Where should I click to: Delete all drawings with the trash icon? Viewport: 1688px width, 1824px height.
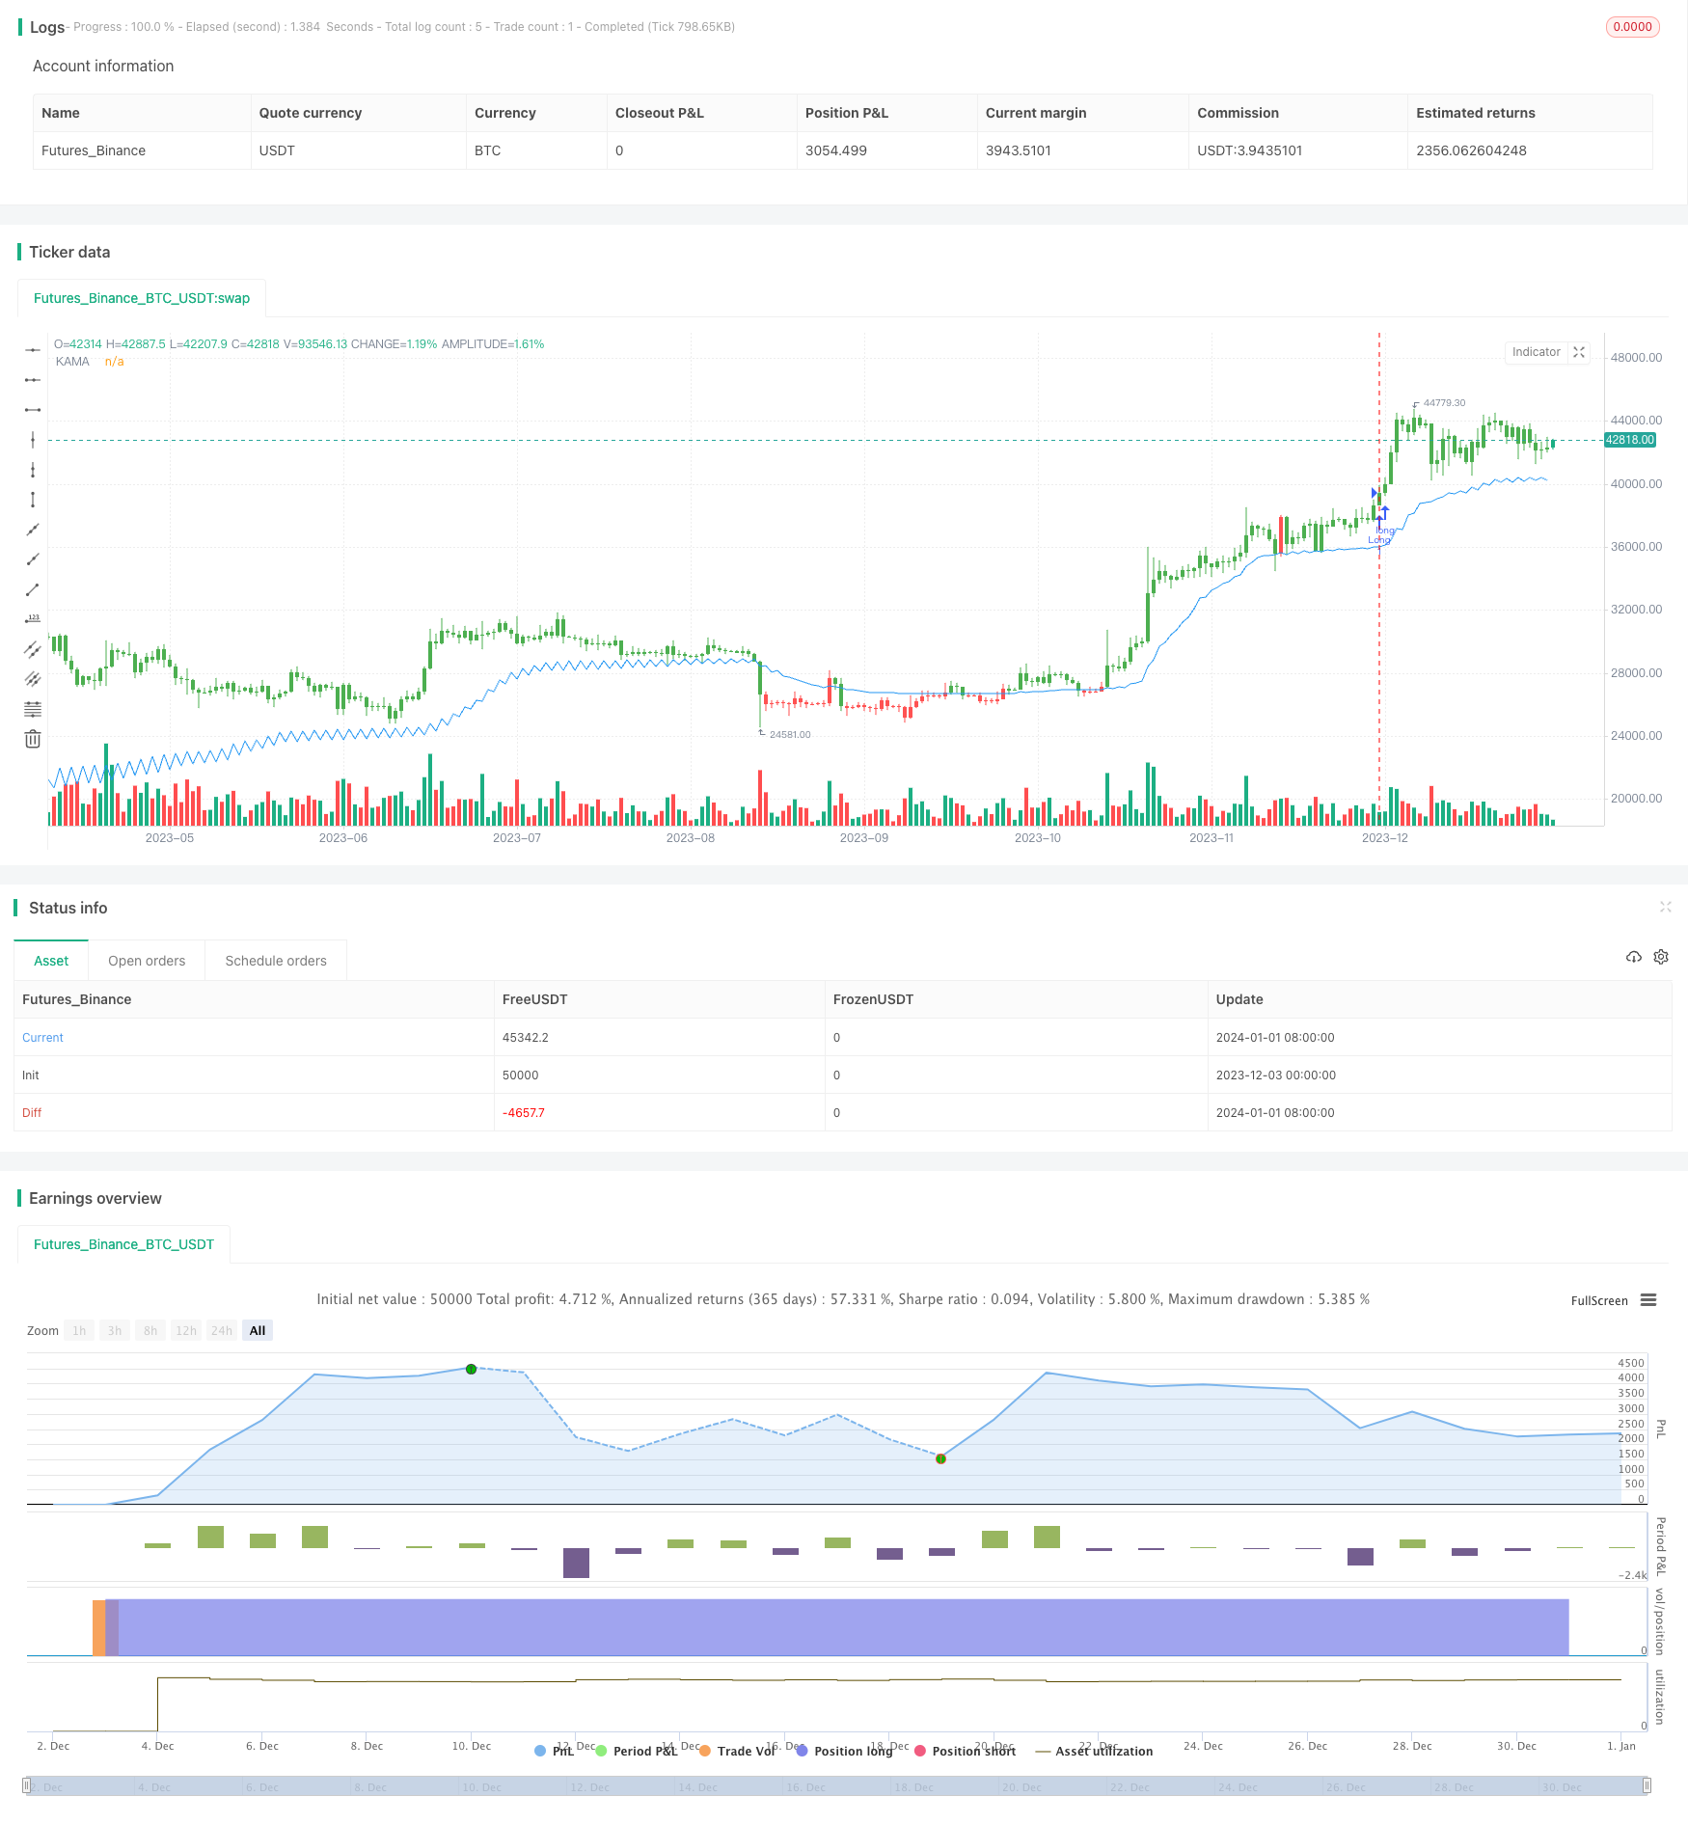(33, 739)
